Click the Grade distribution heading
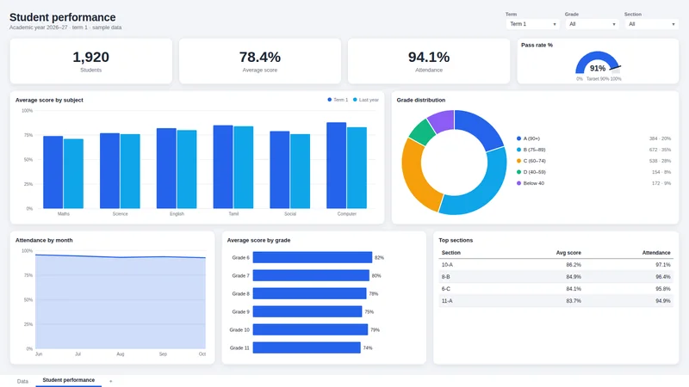 click(421, 100)
